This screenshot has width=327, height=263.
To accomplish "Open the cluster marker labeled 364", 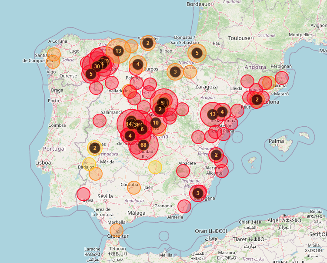I will [138, 125].
